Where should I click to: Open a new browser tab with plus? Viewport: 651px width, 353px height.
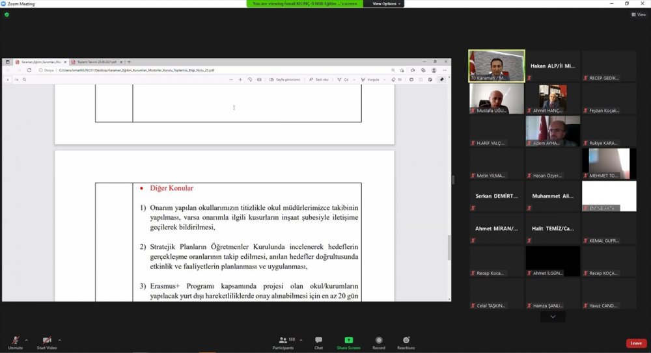[129, 62]
